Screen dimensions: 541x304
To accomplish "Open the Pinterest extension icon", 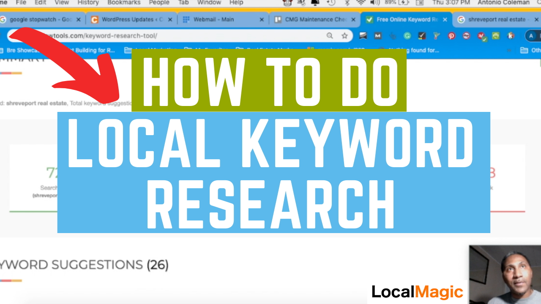I will click(451, 36).
